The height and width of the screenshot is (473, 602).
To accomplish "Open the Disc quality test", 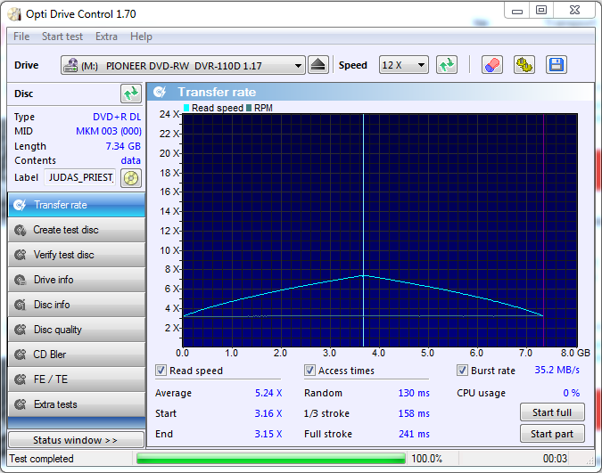I will pos(77,330).
